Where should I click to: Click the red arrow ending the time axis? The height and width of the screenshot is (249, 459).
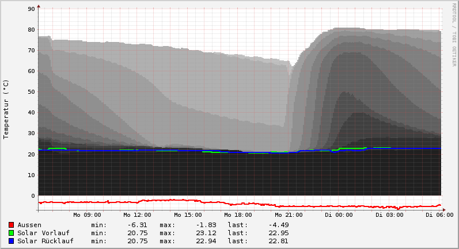click(443, 209)
